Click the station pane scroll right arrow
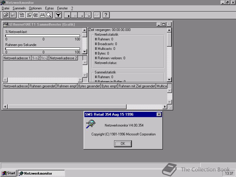The width and height of the screenshot is (236, 177). click(x=165, y=107)
